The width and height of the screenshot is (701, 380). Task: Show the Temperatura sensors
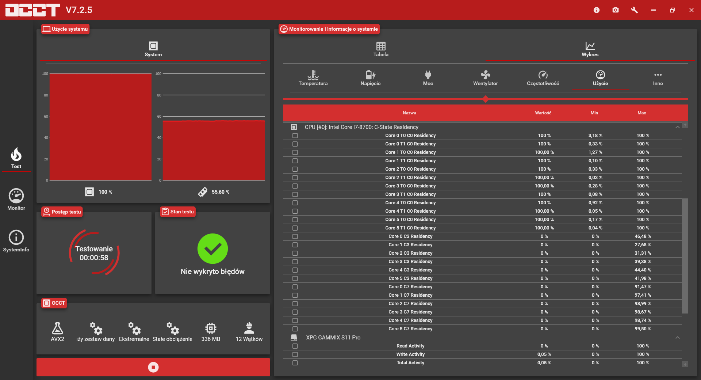coord(313,78)
